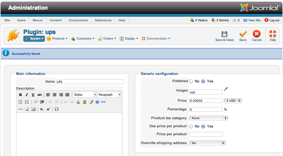The image size is (283, 156).
Task: Insert an image via tree icon
Action: coord(85,102)
